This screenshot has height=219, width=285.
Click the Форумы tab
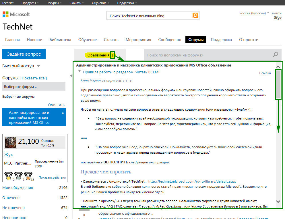pos(196,39)
